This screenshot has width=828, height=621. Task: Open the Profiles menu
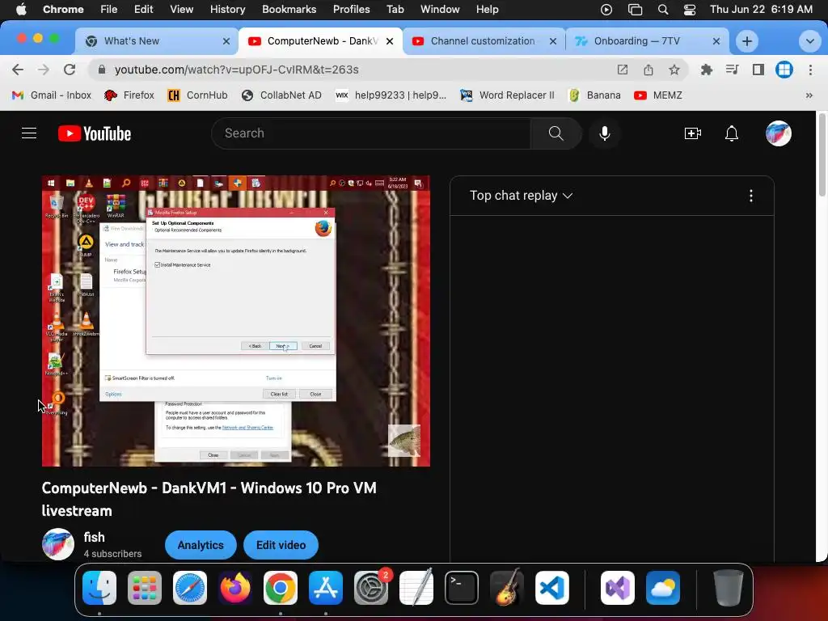[351, 10]
